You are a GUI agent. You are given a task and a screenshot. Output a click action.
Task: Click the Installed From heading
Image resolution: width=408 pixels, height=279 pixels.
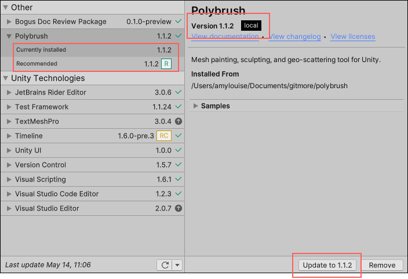tap(215, 74)
